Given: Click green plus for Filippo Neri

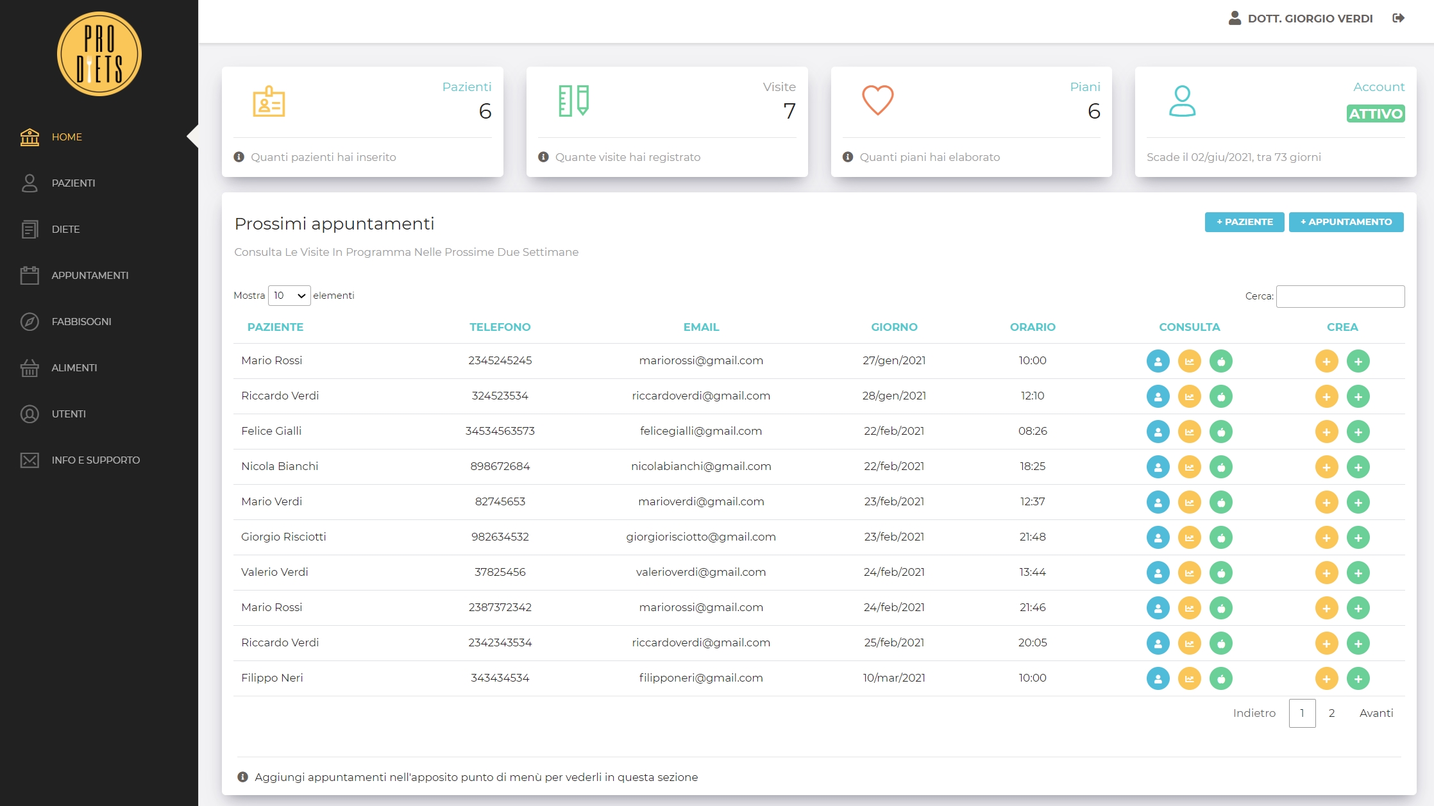Looking at the screenshot, I should (1358, 678).
